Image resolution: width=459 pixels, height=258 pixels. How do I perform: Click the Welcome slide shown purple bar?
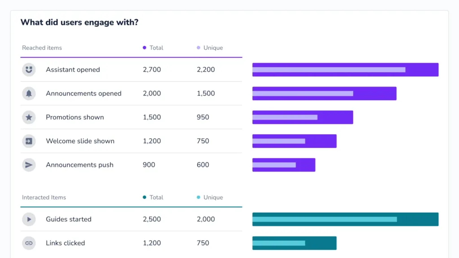pos(294,141)
